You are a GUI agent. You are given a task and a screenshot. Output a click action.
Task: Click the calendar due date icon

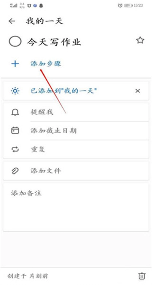point(15,130)
